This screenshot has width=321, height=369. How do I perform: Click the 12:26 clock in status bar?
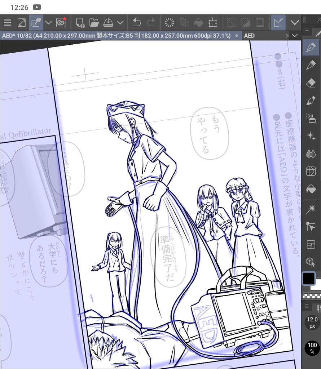pyautogui.click(x=19, y=8)
